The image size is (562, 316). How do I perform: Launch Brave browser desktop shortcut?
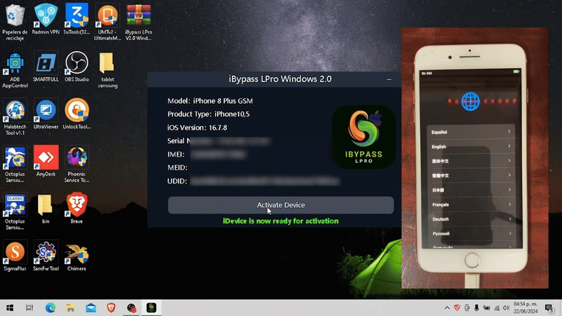77,208
